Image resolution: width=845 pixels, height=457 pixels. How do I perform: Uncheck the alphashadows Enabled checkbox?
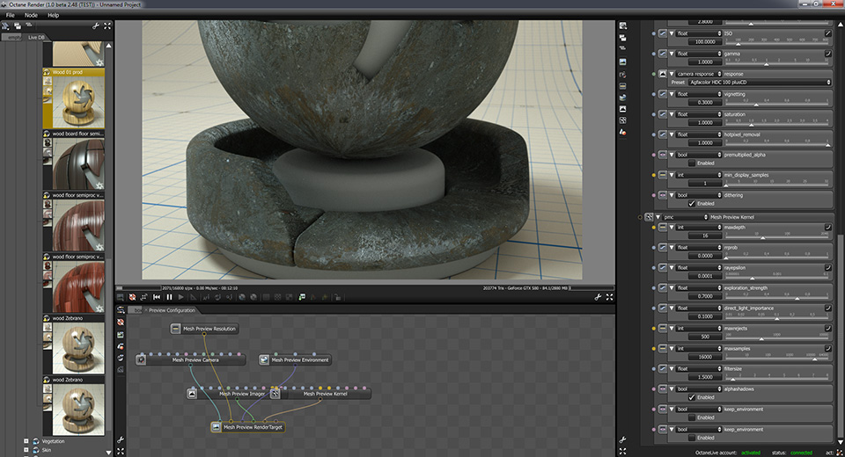pyautogui.click(x=692, y=397)
